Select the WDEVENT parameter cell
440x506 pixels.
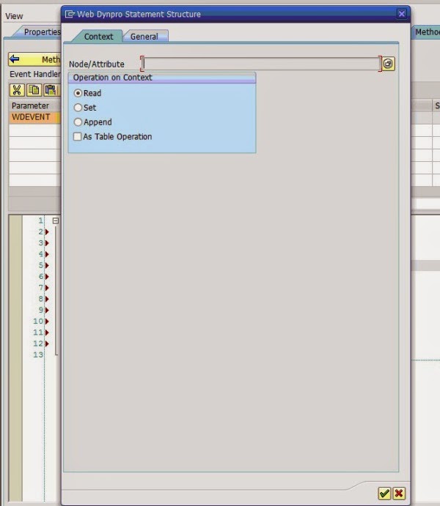tap(32, 117)
